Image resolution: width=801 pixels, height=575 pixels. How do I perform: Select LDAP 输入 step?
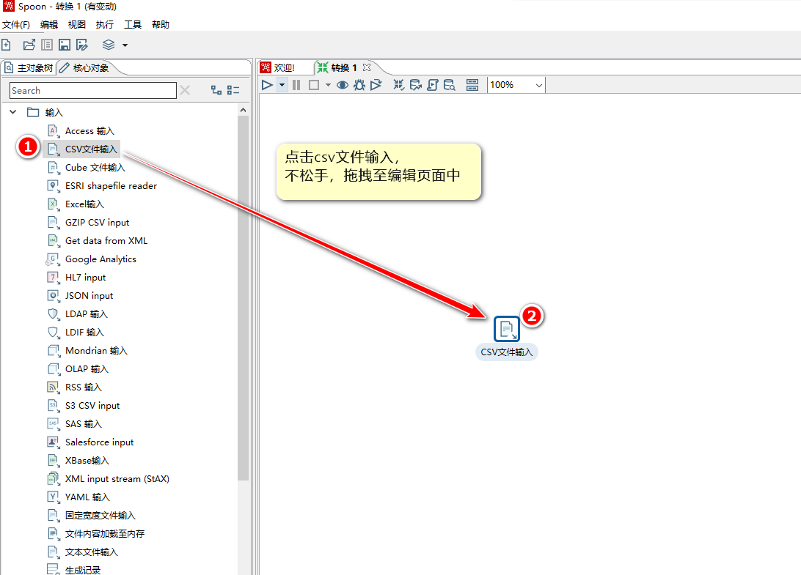pyautogui.click(x=78, y=314)
